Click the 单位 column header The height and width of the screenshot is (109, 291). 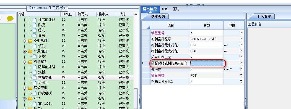[232, 25]
